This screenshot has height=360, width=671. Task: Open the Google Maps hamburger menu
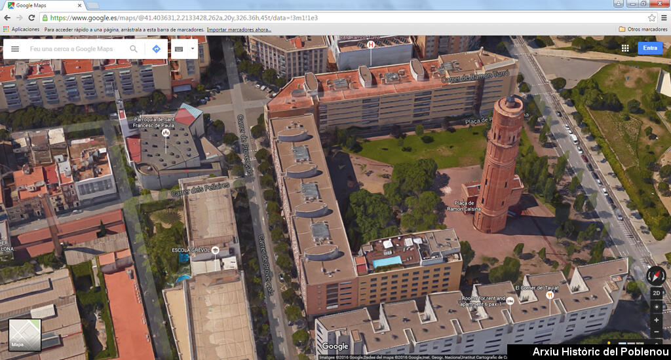click(x=15, y=49)
